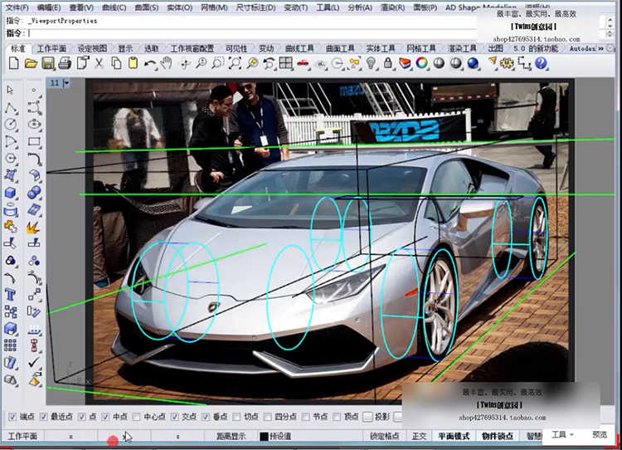Select the Pan hand tool
Viewport: 622px width, 450px height.
coord(167,63)
